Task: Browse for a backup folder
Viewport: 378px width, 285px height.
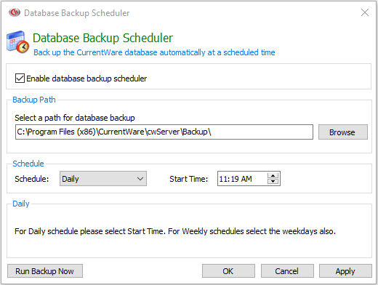Action: pos(343,132)
